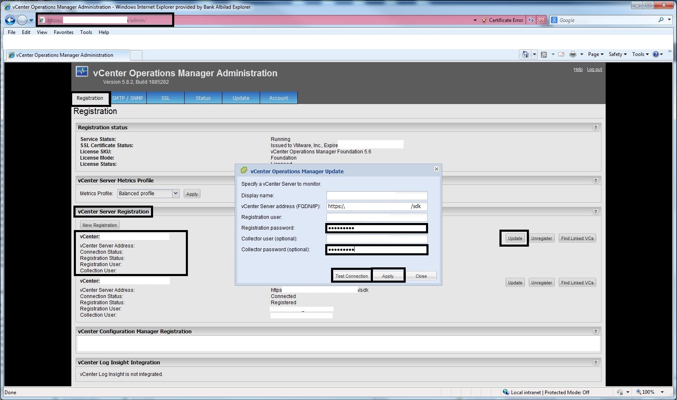Click the RSS feeds icon
Viewport: 677px width, 400px height.
click(x=544, y=54)
